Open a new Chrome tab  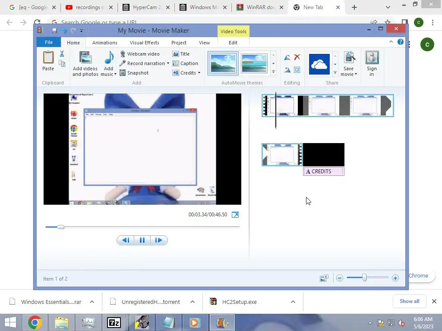[354, 7]
